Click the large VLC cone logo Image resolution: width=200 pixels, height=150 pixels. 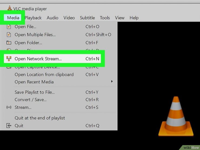tap(176, 116)
